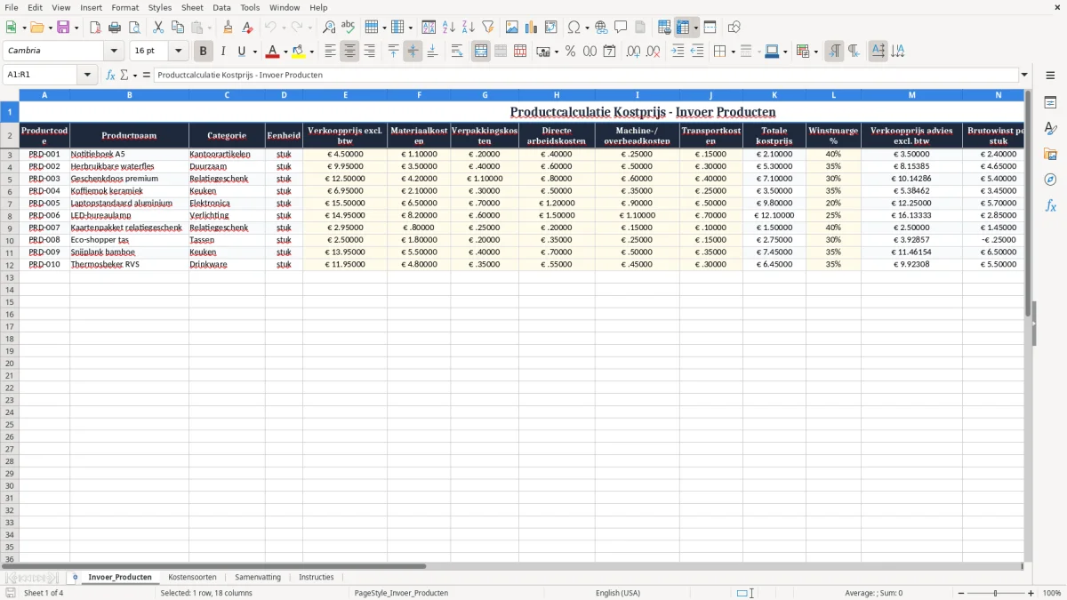
Task: Open the Data menu
Action: [x=221, y=7]
